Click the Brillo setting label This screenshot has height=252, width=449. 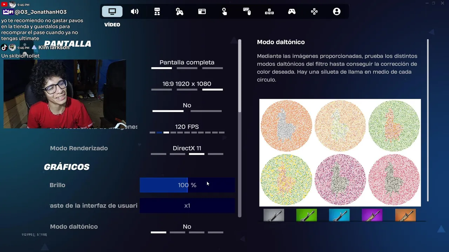(58, 185)
